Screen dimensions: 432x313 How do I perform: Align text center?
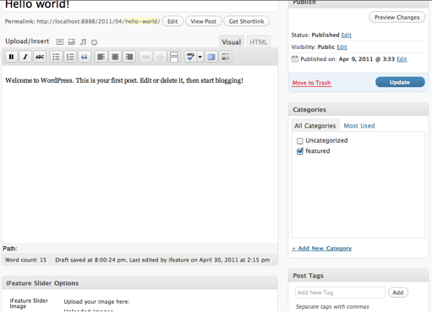point(115,57)
